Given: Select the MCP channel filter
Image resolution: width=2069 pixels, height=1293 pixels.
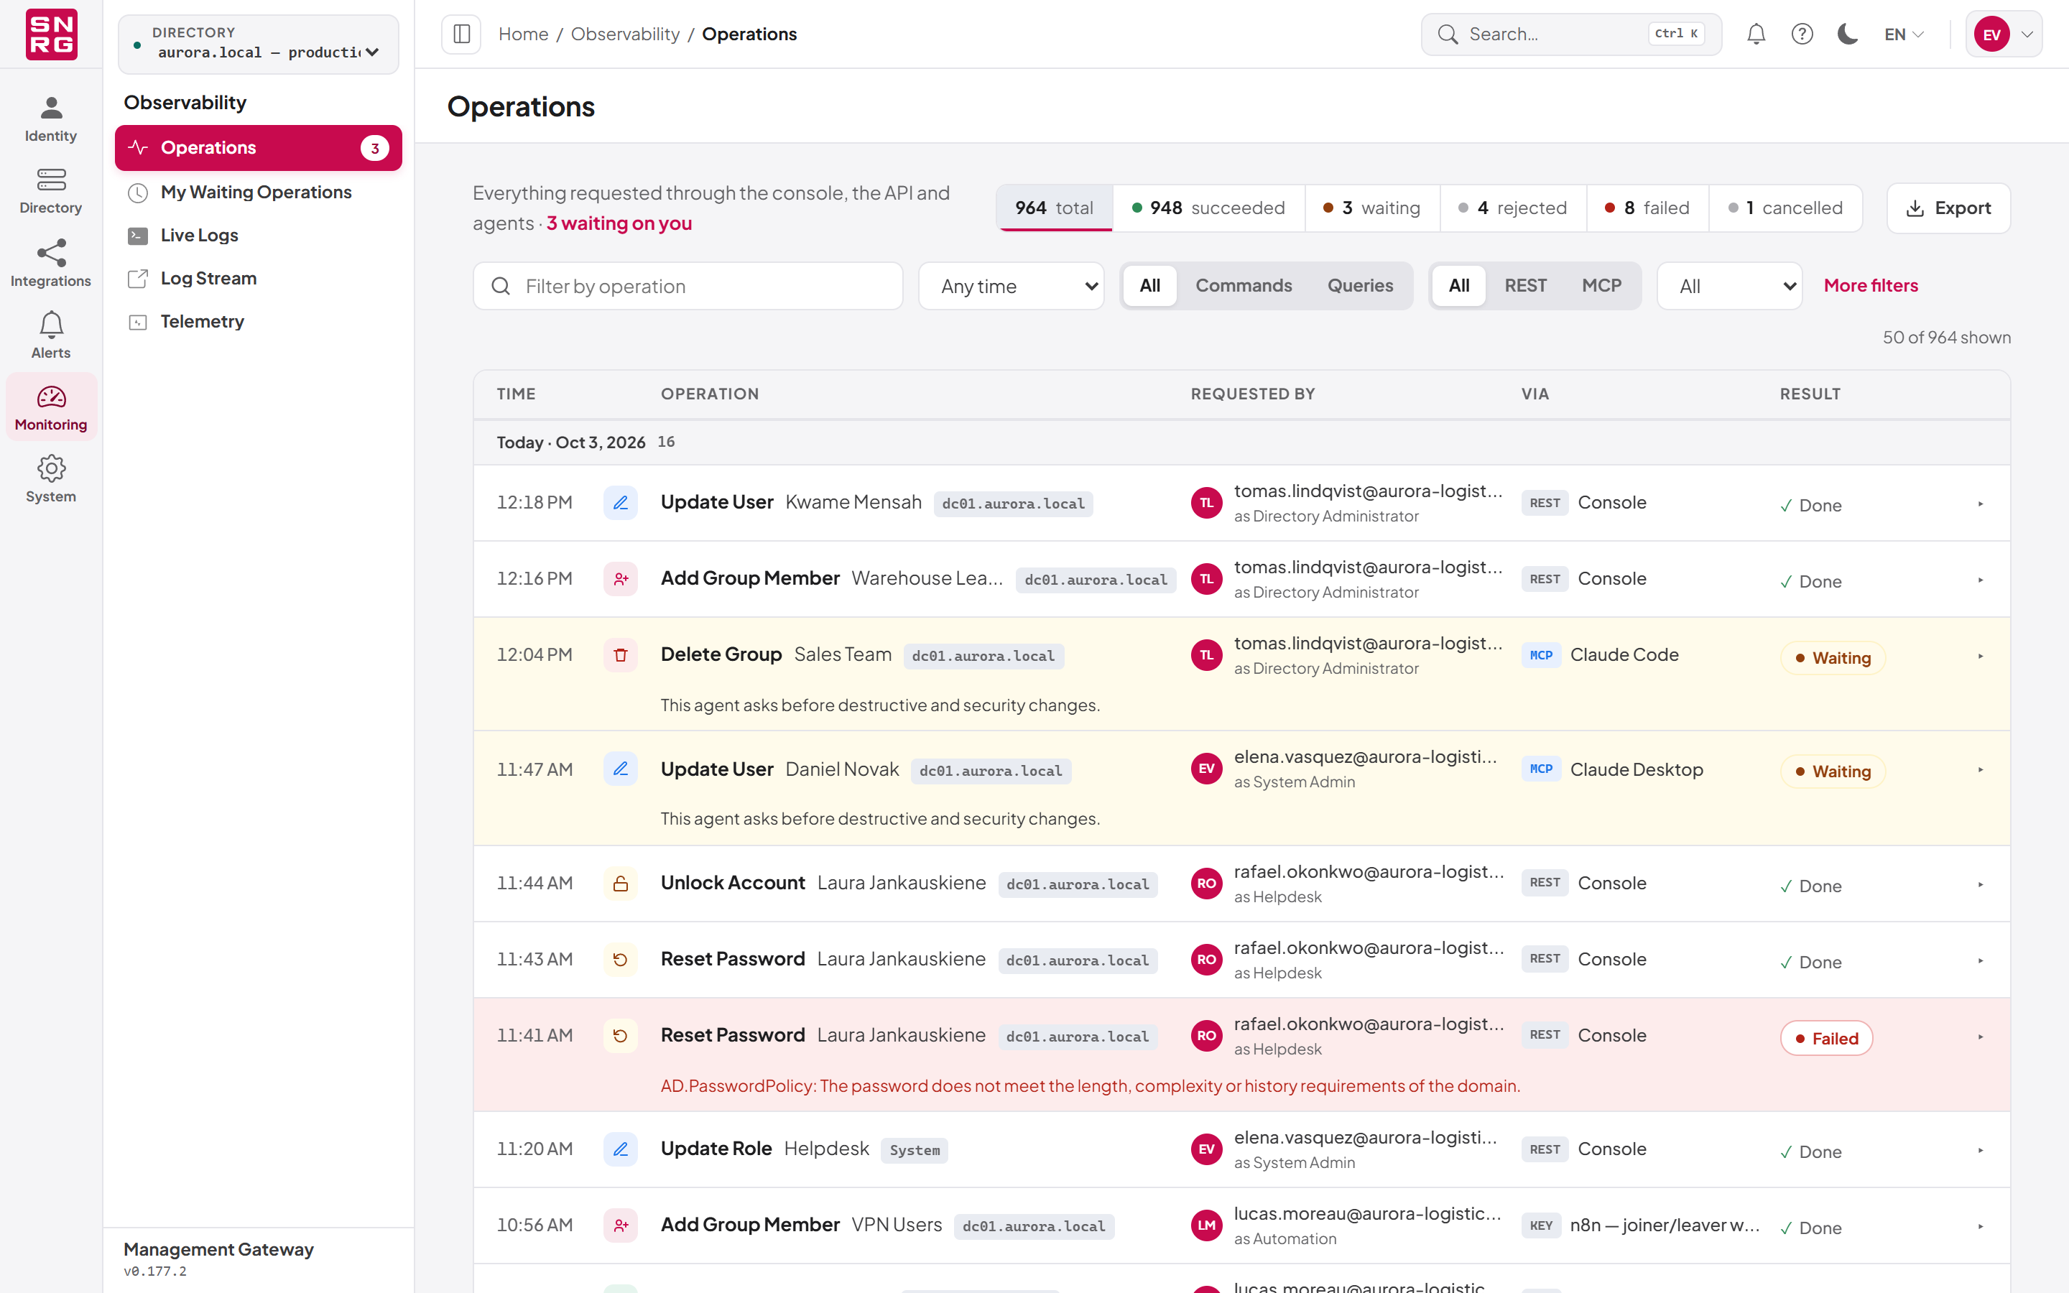Looking at the screenshot, I should pos(1601,286).
